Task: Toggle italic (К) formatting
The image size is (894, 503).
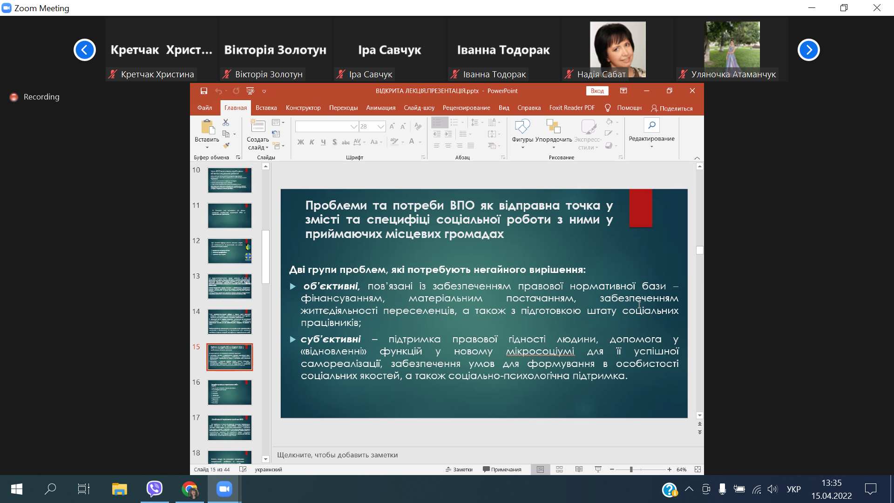Action: (312, 142)
